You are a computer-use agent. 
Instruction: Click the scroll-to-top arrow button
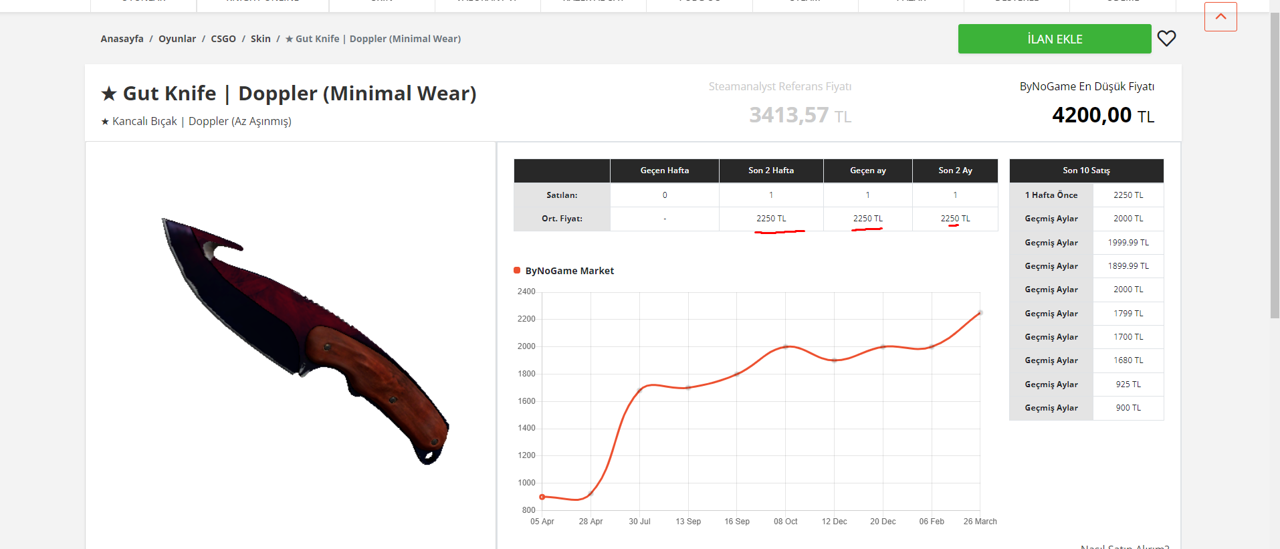point(1220,17)
